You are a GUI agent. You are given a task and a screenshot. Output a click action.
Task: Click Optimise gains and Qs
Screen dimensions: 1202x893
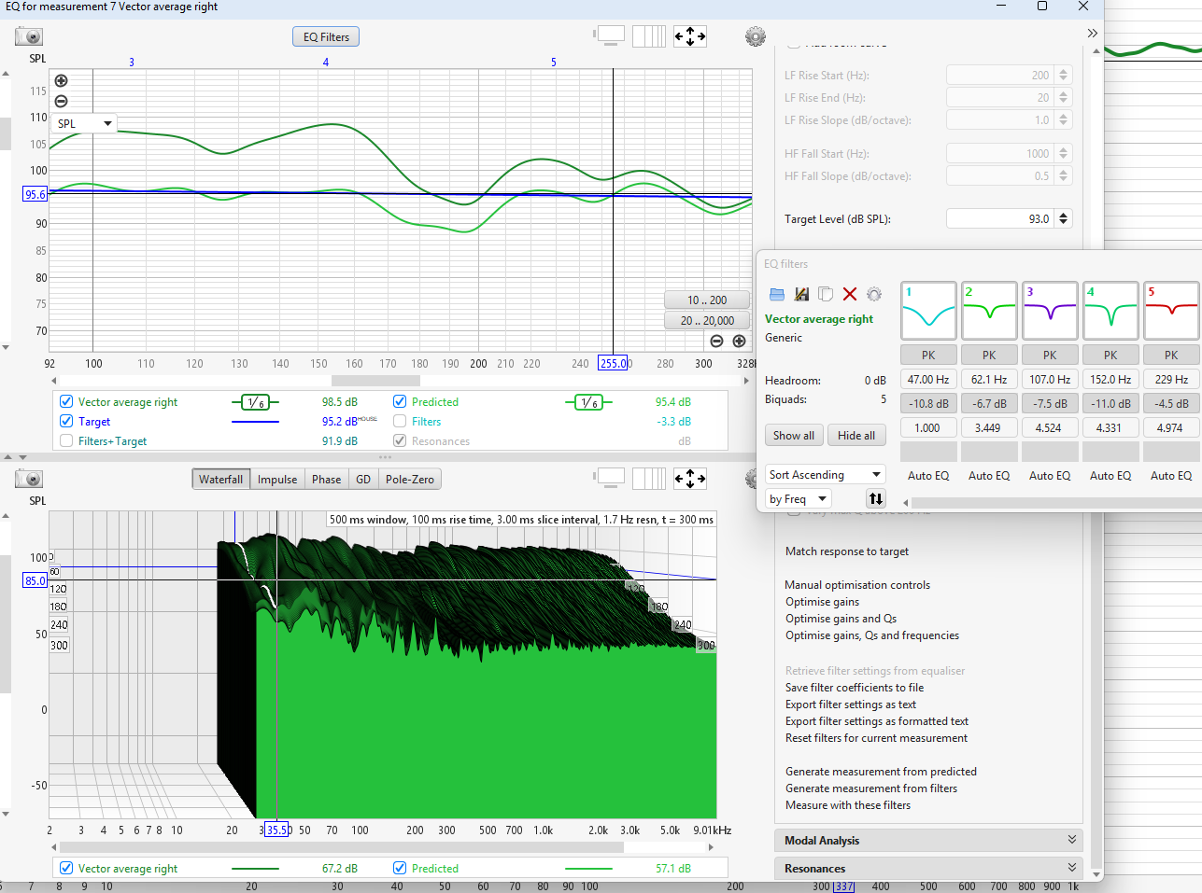(841, 618)
